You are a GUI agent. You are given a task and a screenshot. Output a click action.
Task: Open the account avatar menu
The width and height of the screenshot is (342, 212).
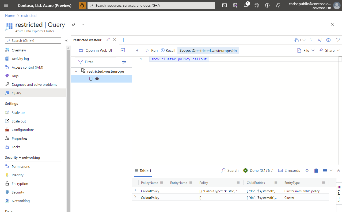pyautogui.click(x=337, y=5)
